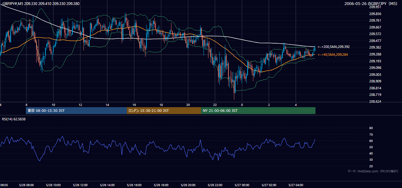Select the 200 SMA label 209.392
The image size is (402, 188).
334,47
